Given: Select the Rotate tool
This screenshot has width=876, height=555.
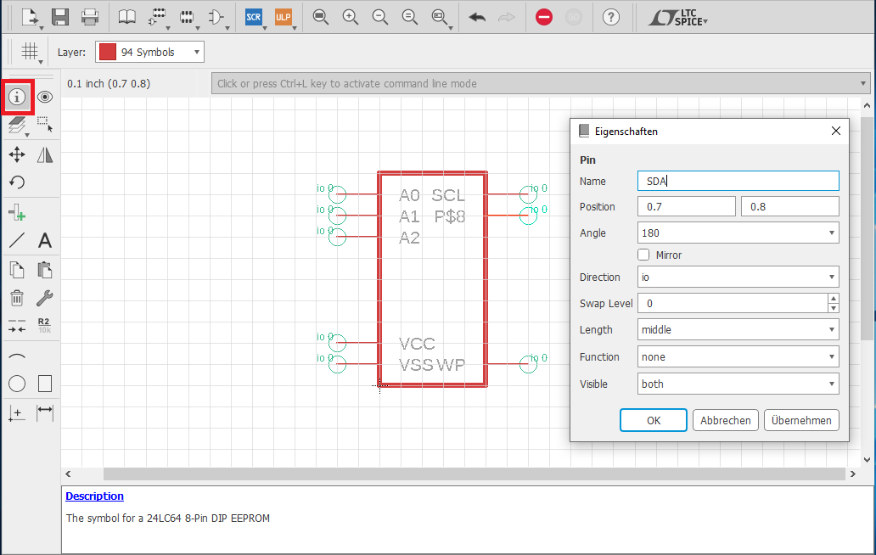Looking at the screenshot, I should tap(17, 182).
